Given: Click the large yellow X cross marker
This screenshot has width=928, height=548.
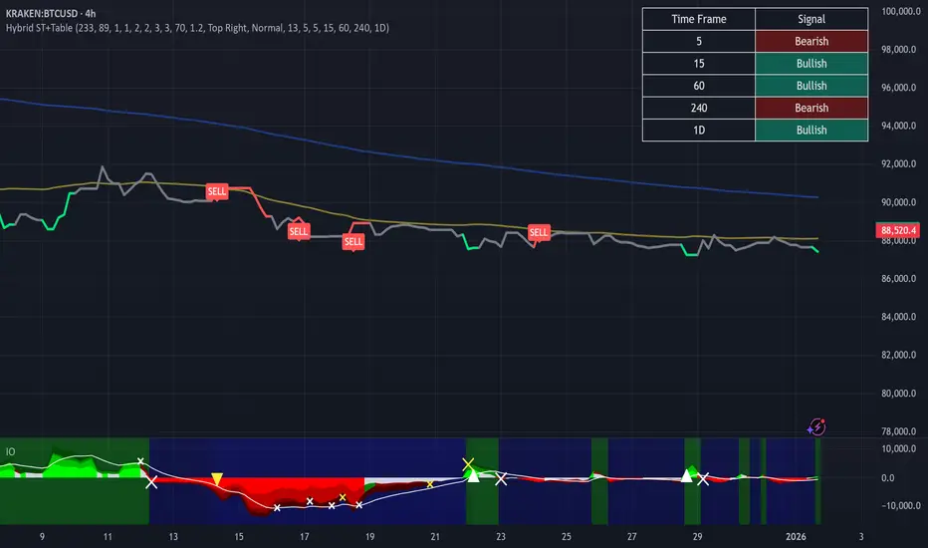Looking at the screenshot, I should pos(467,464).
